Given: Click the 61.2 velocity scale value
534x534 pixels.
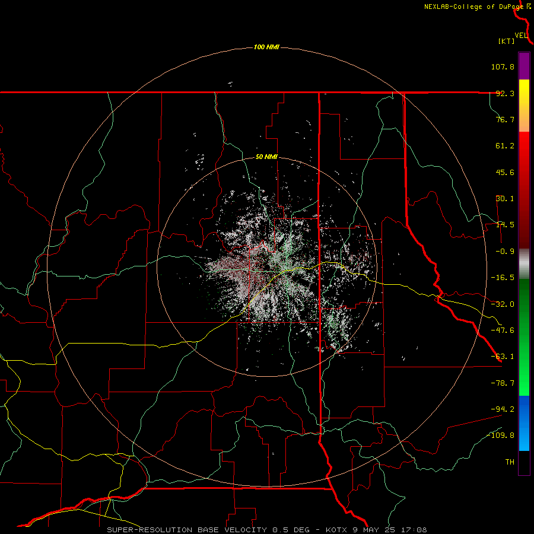Looking at the screenshot, I should (x=505, y=146).
